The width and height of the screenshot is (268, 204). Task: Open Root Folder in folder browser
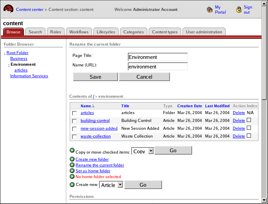coord(17,53)
